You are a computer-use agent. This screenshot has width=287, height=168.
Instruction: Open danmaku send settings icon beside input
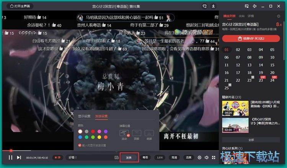coord(116,157)
